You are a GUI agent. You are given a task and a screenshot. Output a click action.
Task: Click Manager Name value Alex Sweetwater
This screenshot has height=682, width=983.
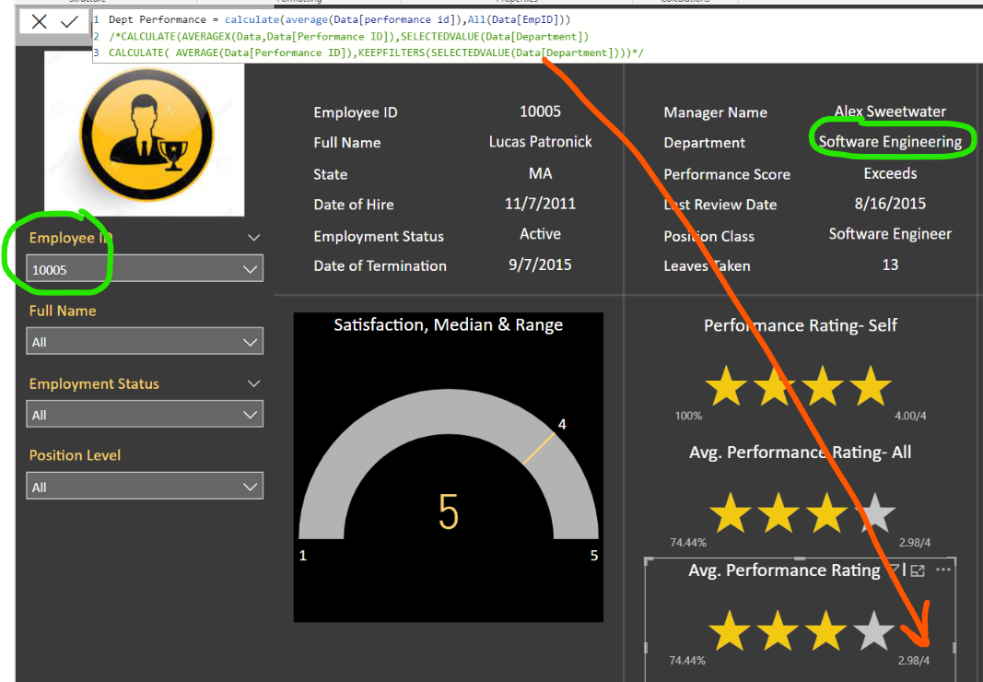click(890, 112)
